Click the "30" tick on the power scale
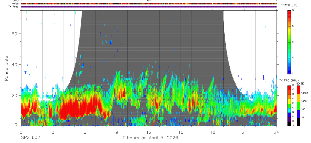Screen dimensions: 311x143 click(293, 26)
